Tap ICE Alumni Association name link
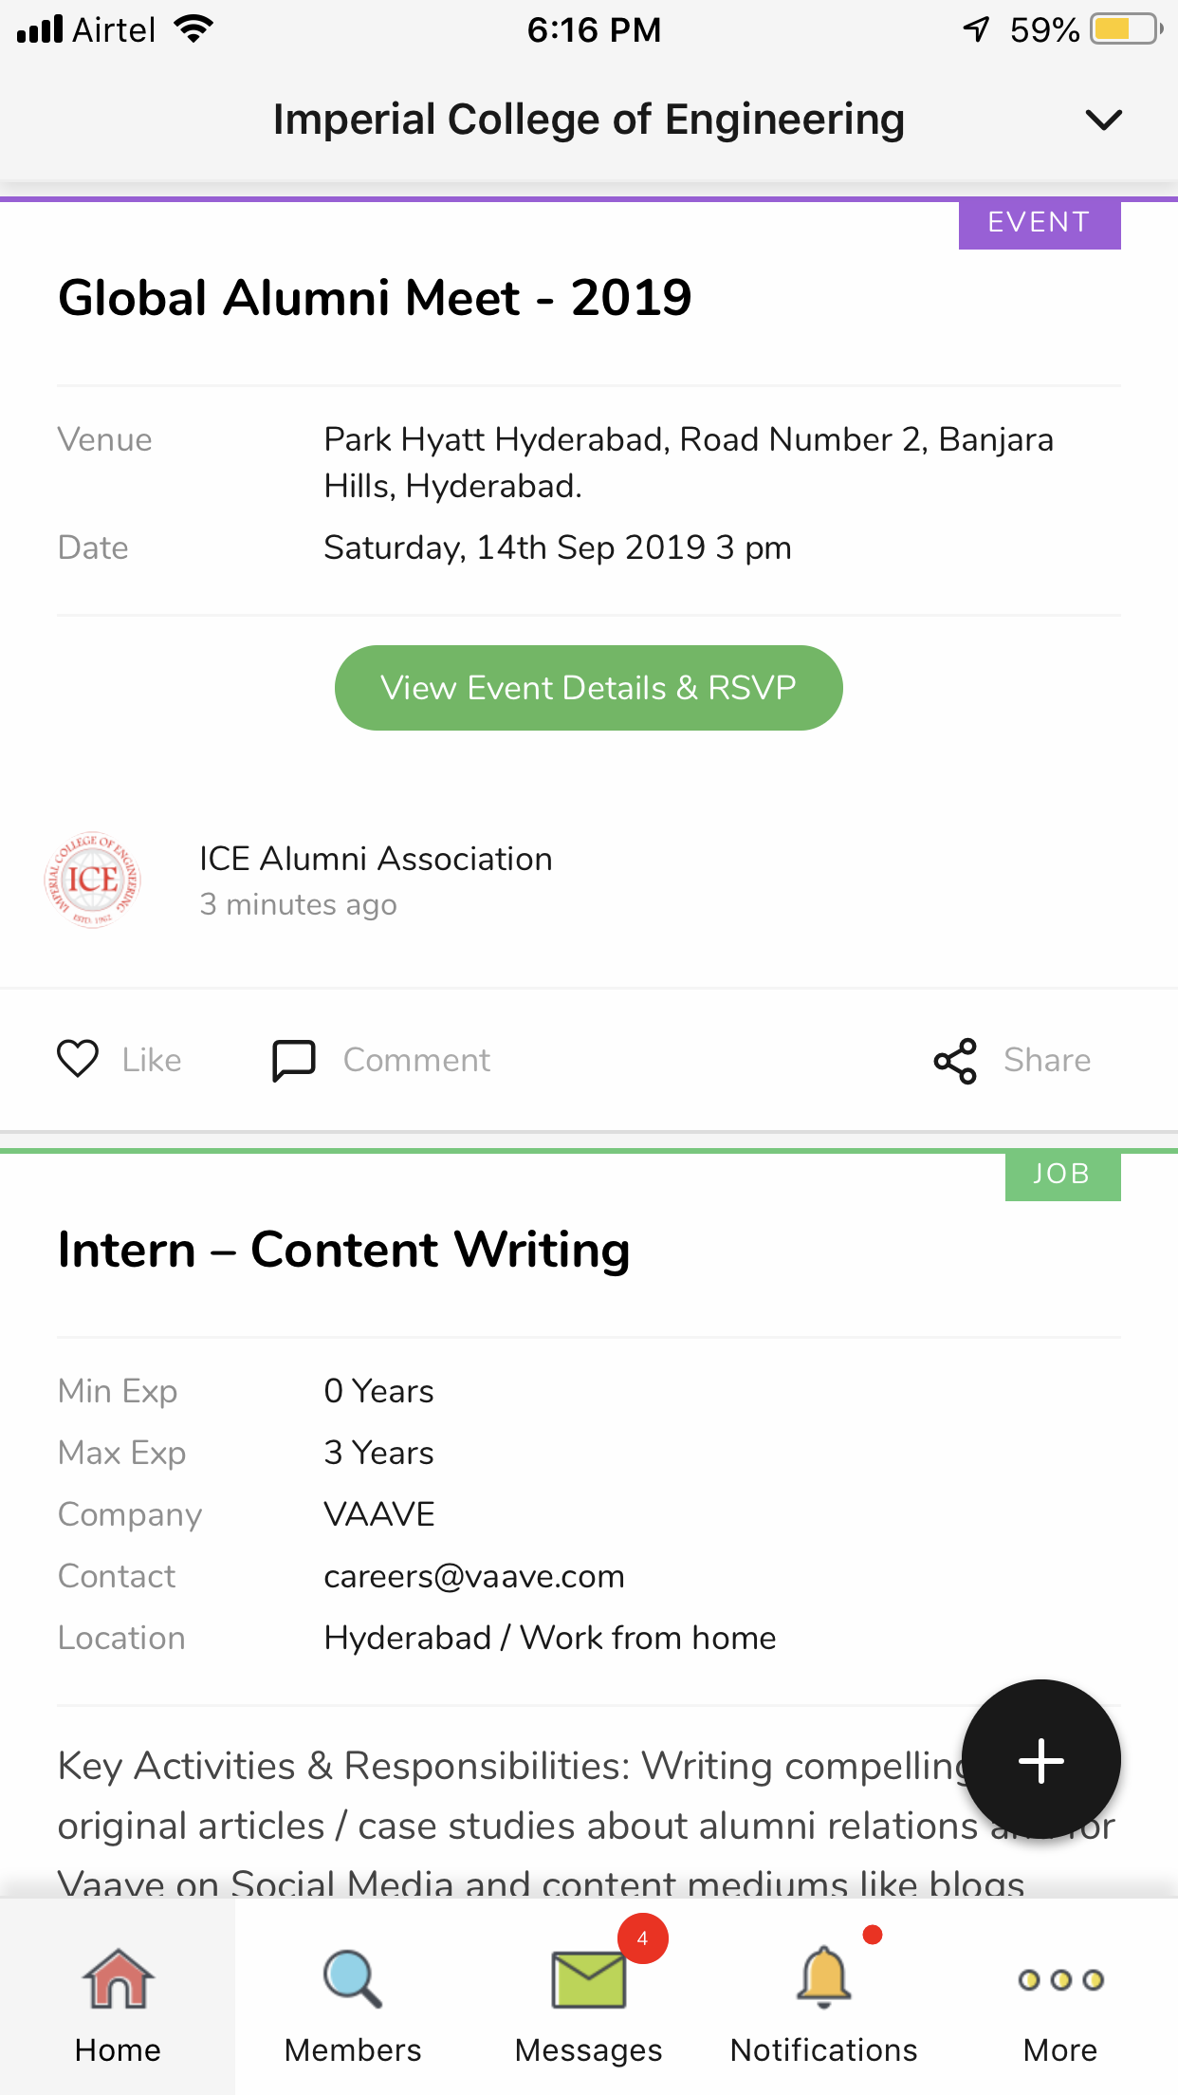Image resolution: width=1178 pixels, height=2095 pixels. click(376, 859)
